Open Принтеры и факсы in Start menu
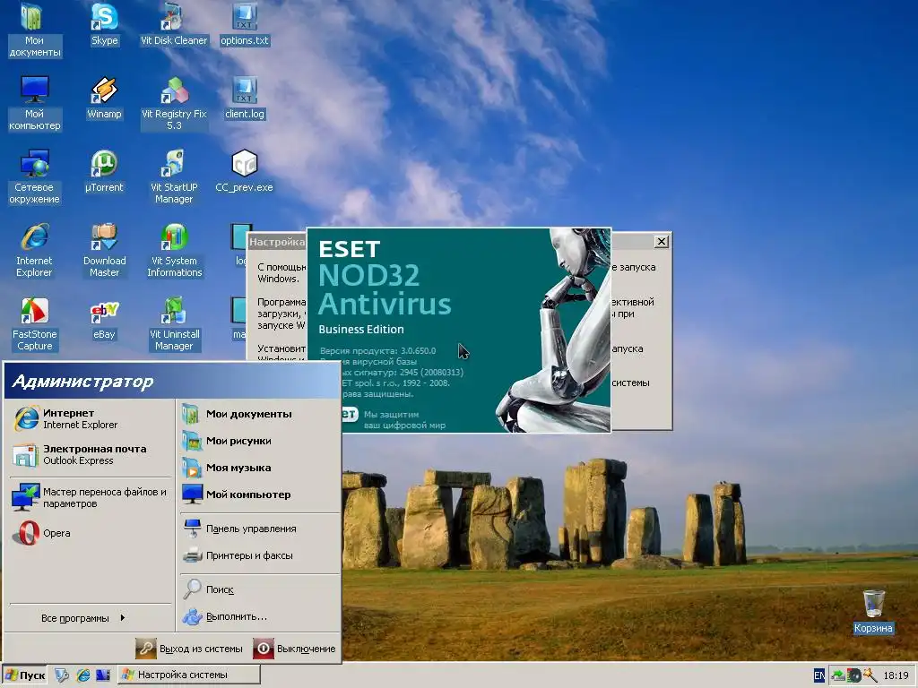918x688 pixels. tap(259, 555)
